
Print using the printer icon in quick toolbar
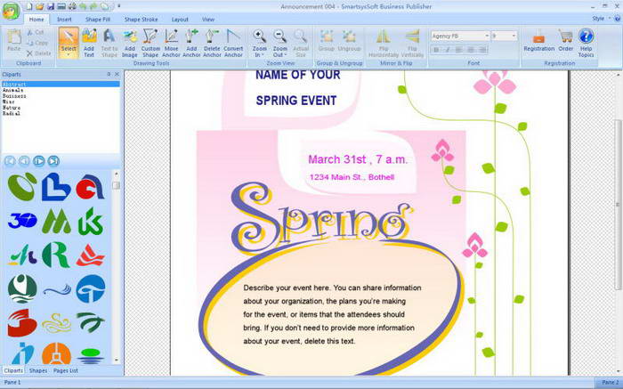pyautogui.click(x=72, y=6)
